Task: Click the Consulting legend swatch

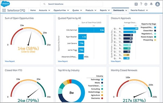Action: (102, 89)
